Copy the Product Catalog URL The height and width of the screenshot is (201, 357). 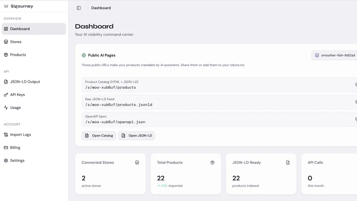pyautogui.click(x=356, y=84)
